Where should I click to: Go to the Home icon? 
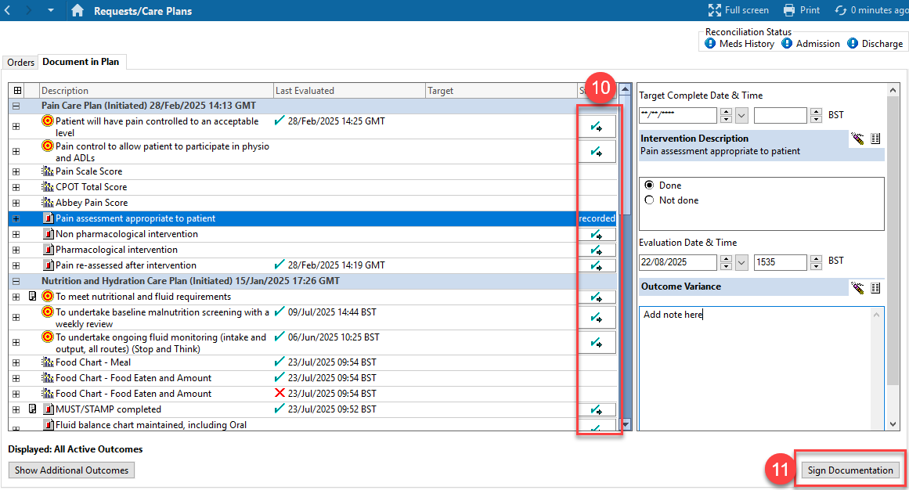point(78,10)
